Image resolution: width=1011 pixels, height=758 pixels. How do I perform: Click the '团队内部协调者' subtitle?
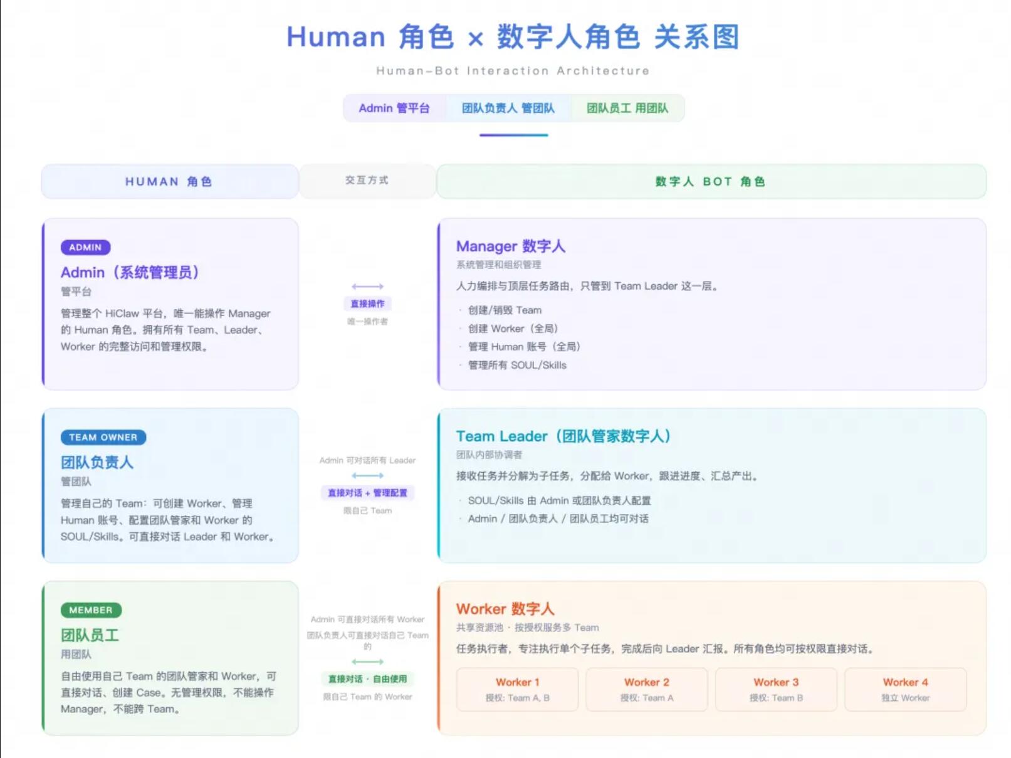click(489, 455)
